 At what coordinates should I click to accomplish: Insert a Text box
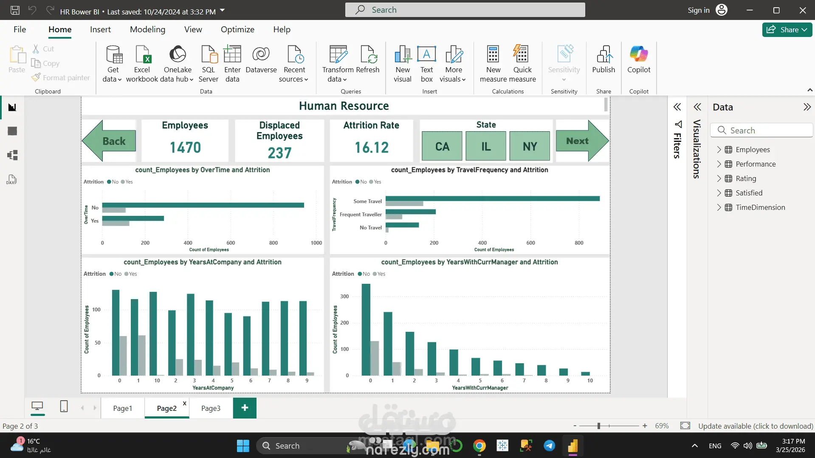tap(427, 64)
